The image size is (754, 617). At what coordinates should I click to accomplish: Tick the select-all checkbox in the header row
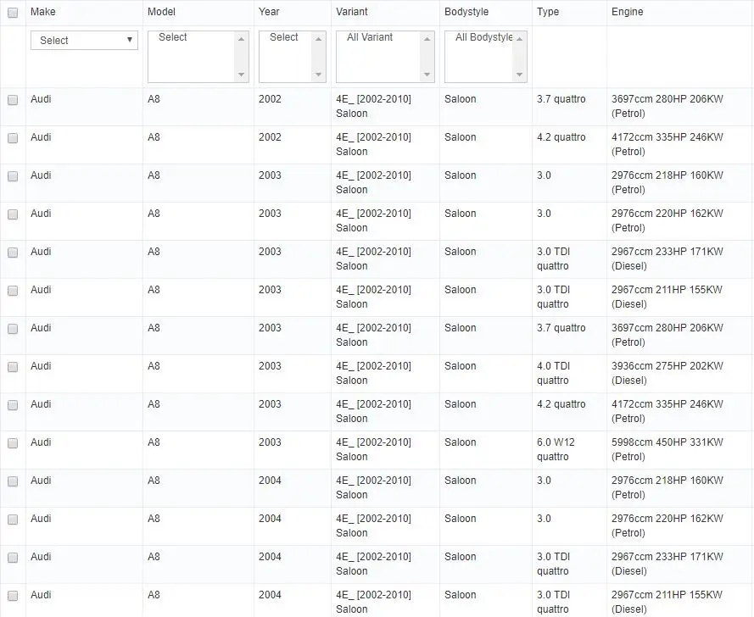13,13
